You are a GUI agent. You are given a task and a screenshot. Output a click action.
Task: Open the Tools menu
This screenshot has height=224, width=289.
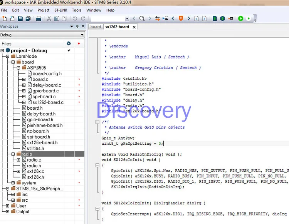(77, 10)
